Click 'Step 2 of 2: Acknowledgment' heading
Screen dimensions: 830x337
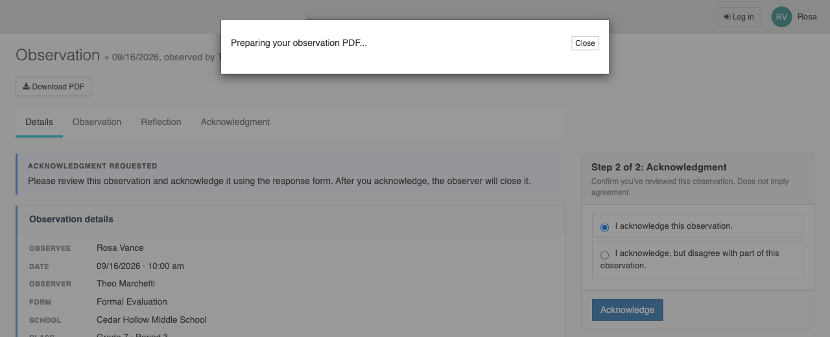click(x=659, y=167)
